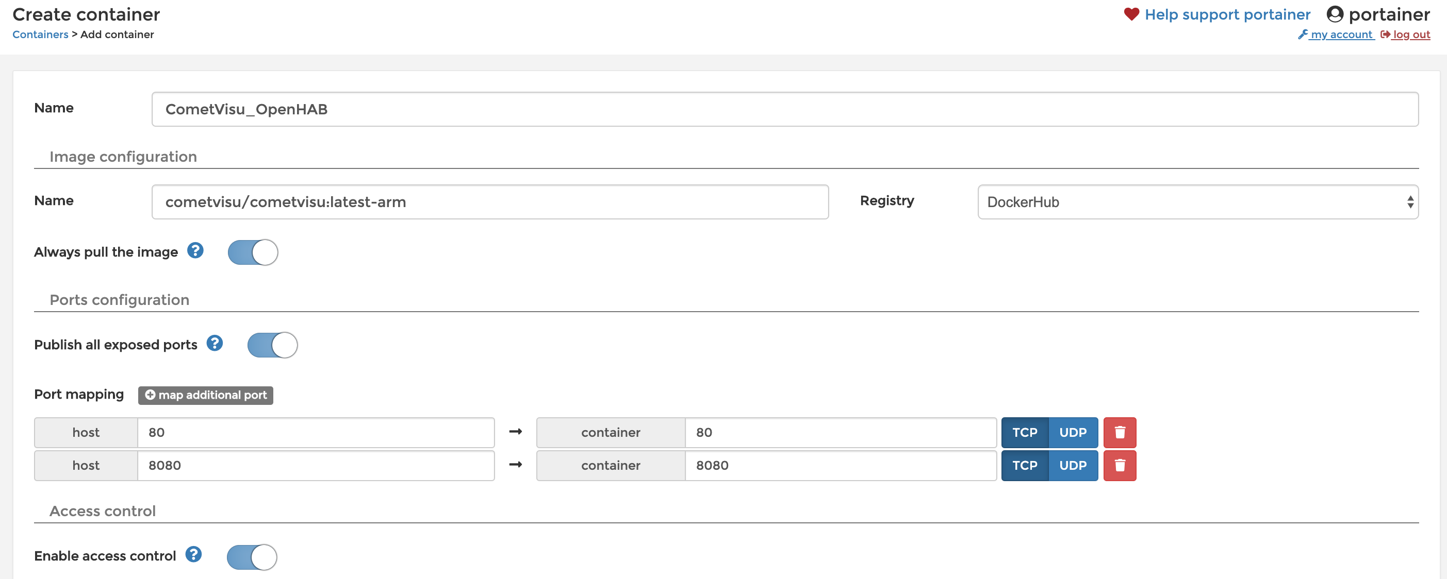Toggle Always pull the image switch
This screenshot has width=1447, height=579.
click(x=253, y=252)
